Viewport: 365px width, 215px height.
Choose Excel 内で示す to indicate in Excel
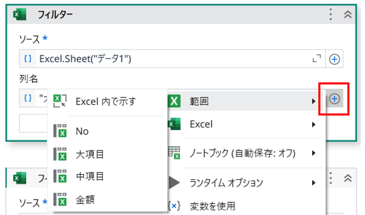(106, 101)
